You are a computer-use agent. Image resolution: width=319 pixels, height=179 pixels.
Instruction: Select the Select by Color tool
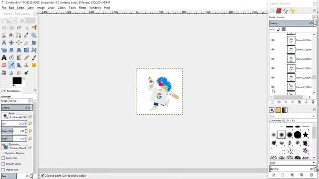(x=34, y=28)
